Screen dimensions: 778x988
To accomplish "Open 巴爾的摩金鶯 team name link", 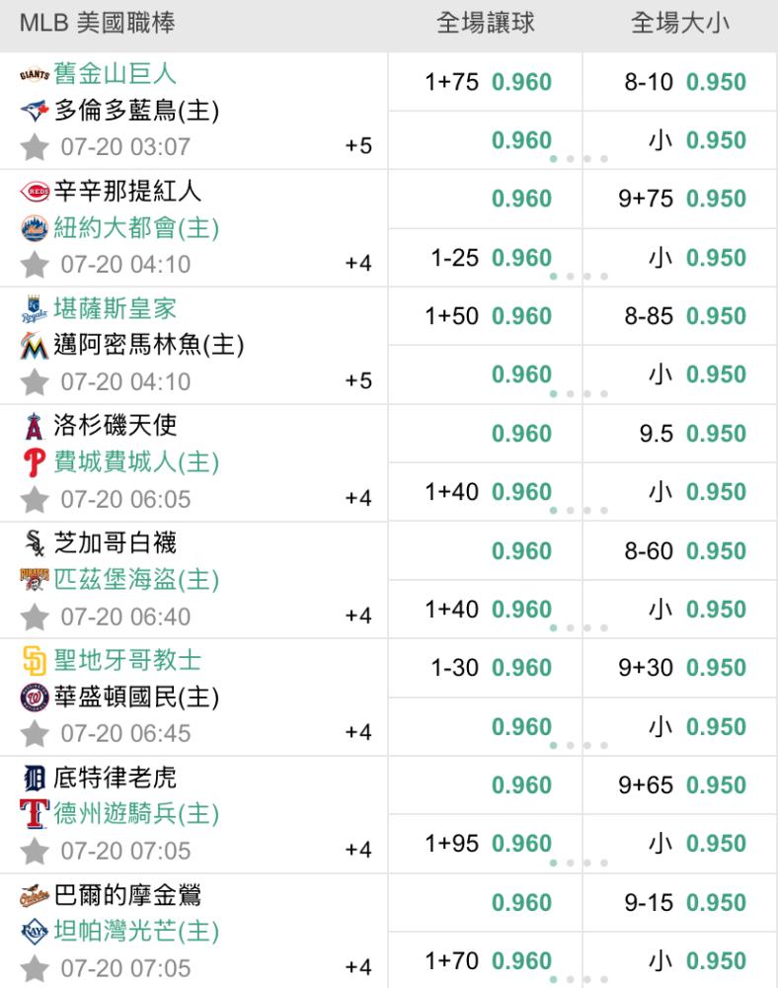I will [x=127, y=895].
